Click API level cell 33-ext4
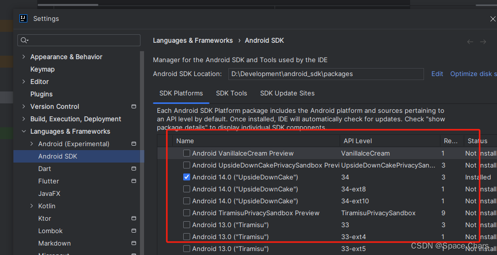497x255 pixels. [x=354, y=237]
